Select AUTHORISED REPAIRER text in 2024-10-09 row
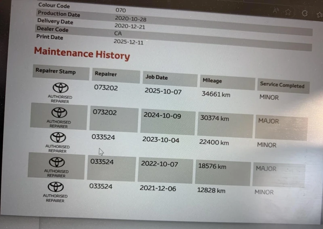This screenshot has height=229, width=323. 59,124
